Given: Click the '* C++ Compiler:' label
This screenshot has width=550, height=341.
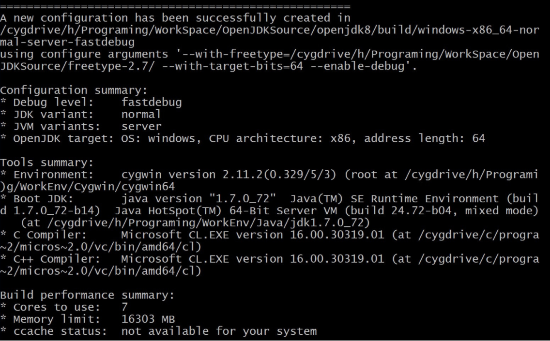Looking at the screenshot, I should 50,259.
